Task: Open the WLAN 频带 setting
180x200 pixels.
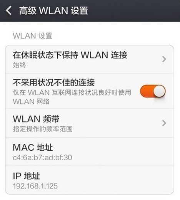Action: 90,123
